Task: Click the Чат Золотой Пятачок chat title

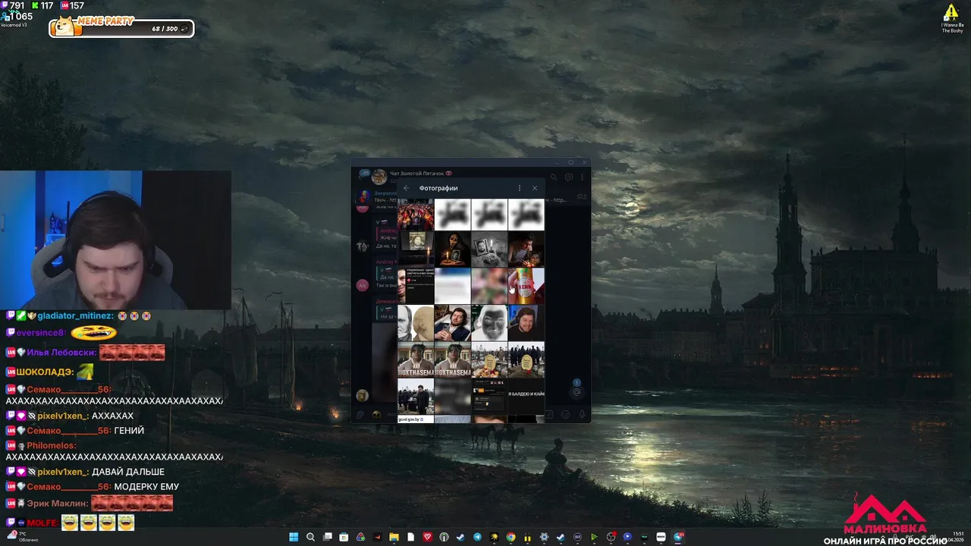Action: pos(416,173)
